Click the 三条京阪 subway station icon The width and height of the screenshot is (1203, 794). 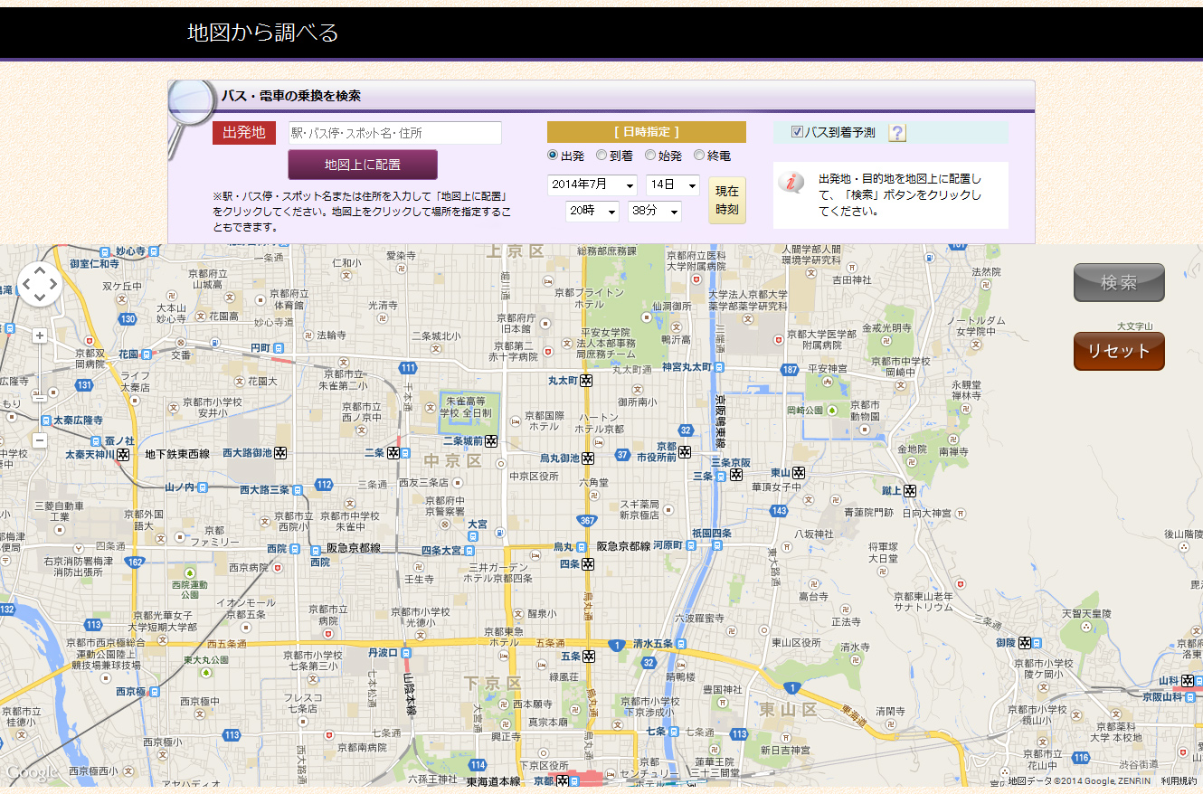pyautogui.click(x=736, y=474)
